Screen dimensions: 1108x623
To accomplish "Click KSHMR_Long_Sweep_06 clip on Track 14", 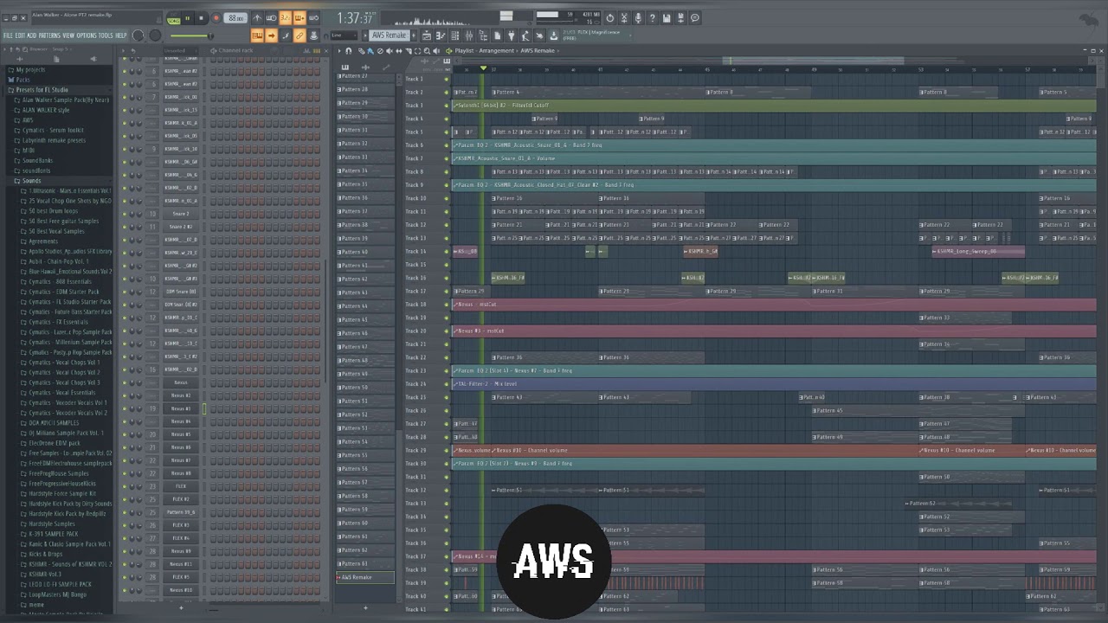I will [978, 251].
